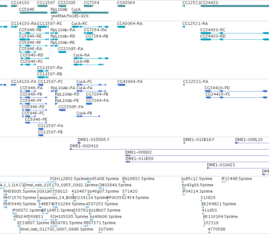Select transcript CG5946-RB
Image resolution: width=269 pixels, height=234 pixels.
[30, 30]
